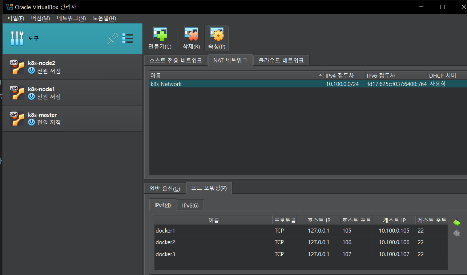Image resolution: width=467 pixels, height=275 pixels.
Task: Click the remove port forwarding rule icon
Action: tap(456, 233)
